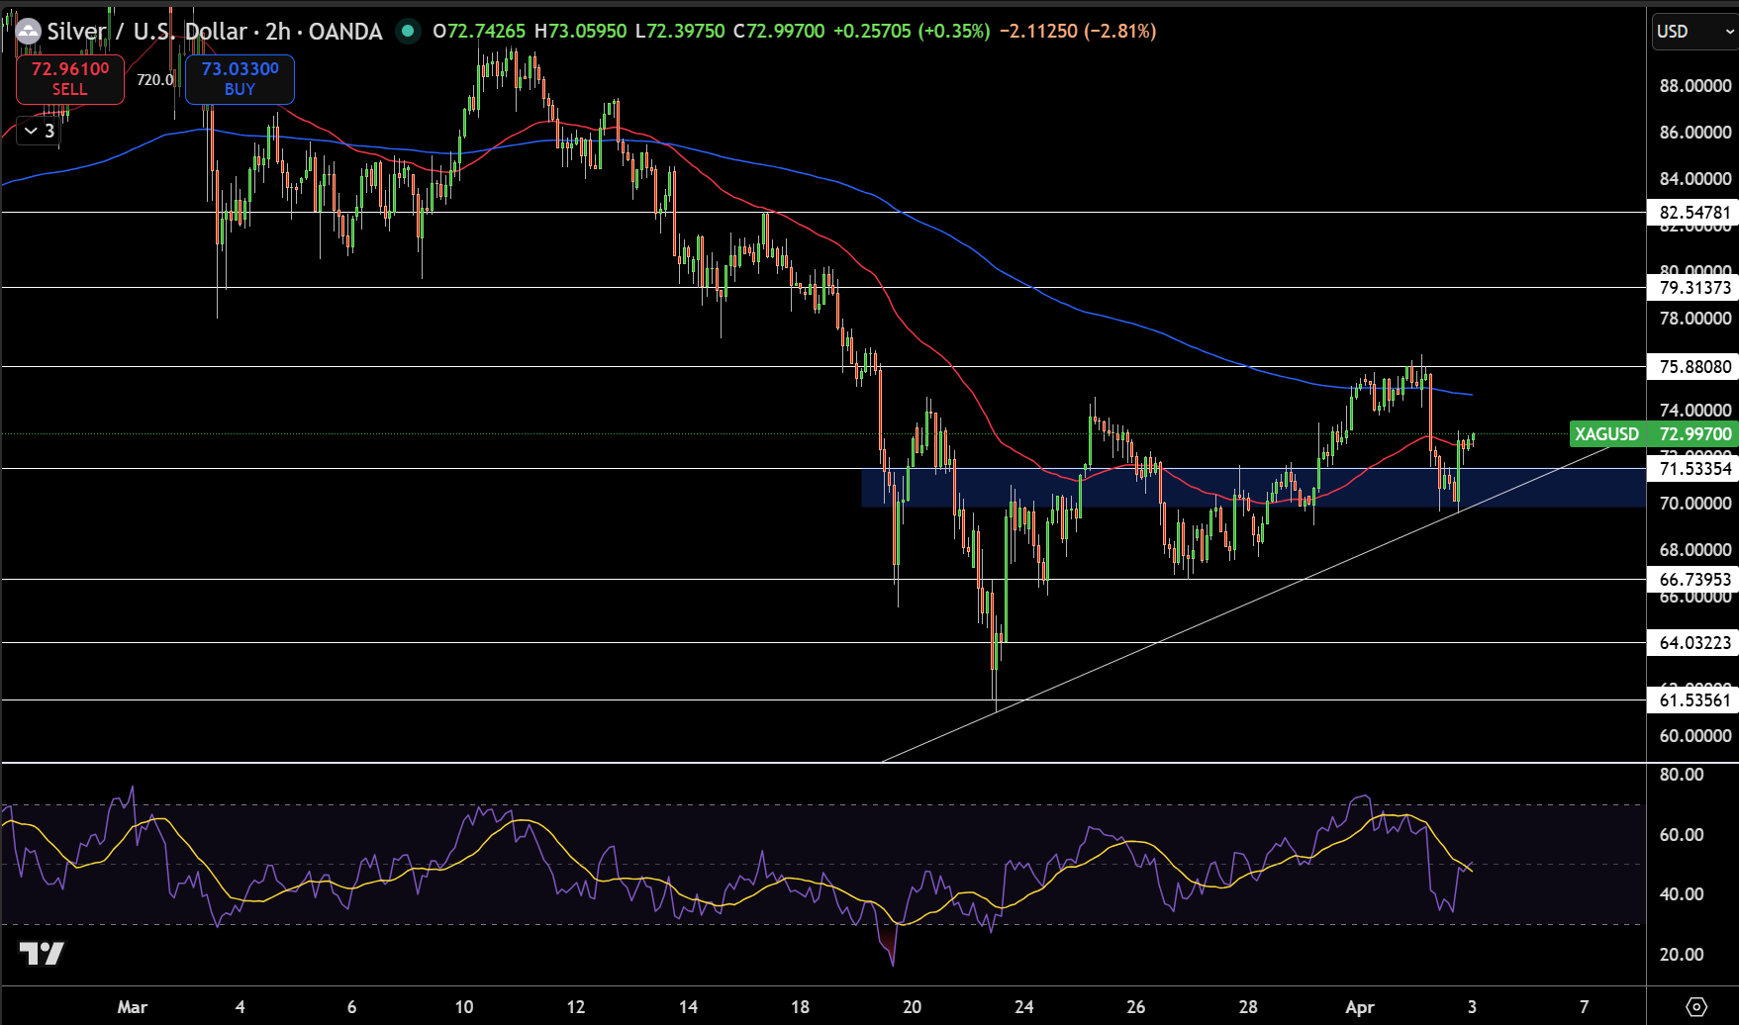Screen dimensions: 1739x1025
Task: Click the 75.88080 horizontal line label
Action: point(1694,366)
